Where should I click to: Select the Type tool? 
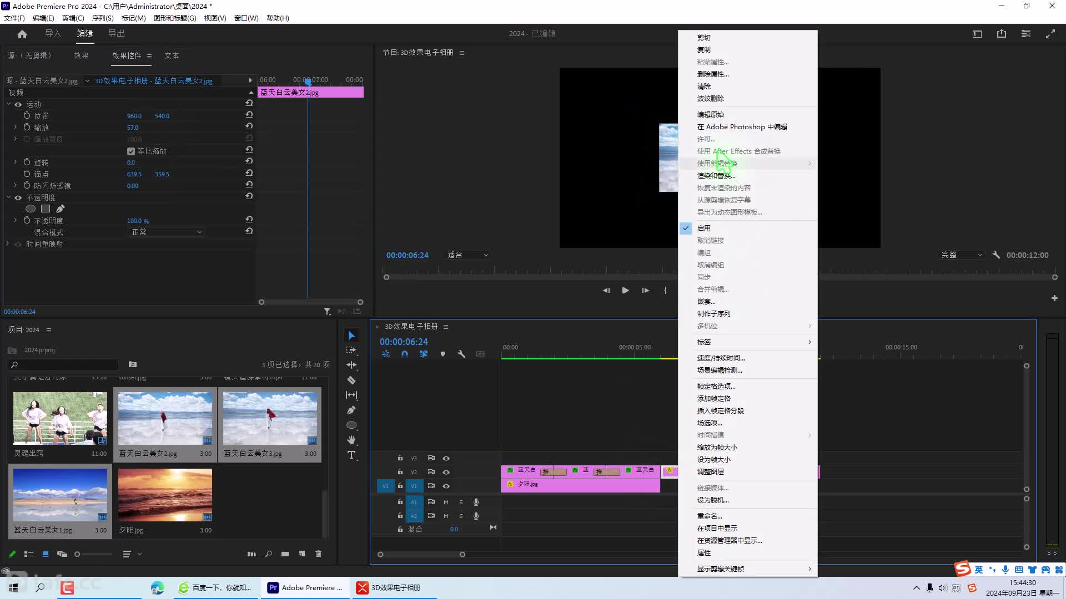pos(351,455)
